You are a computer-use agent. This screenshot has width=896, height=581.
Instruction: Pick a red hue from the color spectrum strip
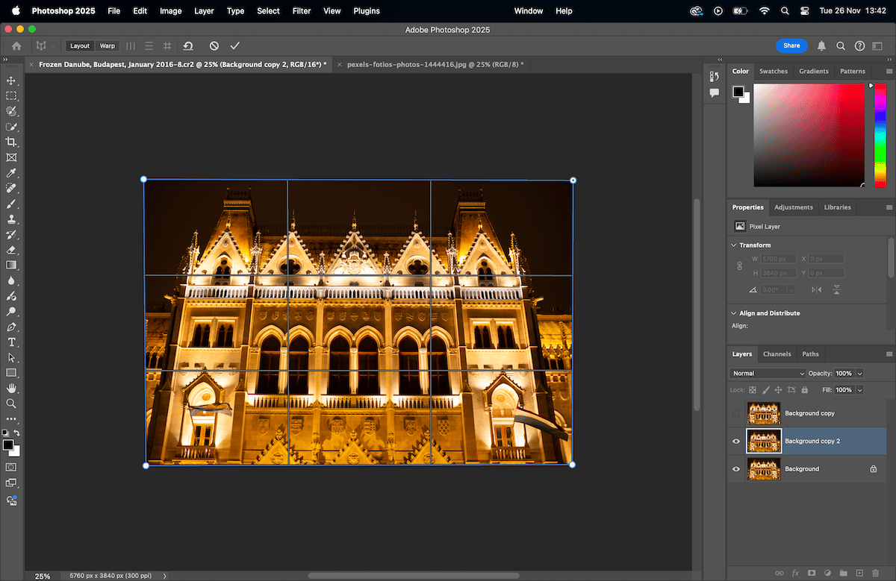pos(880,89)
